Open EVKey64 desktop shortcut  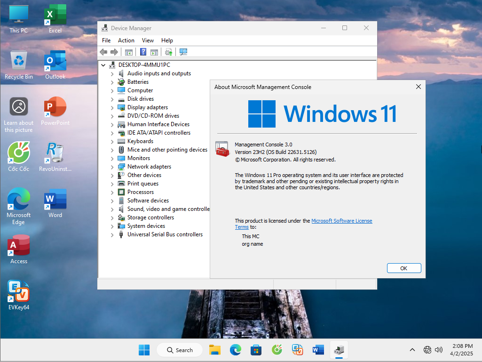click(x=19, y=296)
